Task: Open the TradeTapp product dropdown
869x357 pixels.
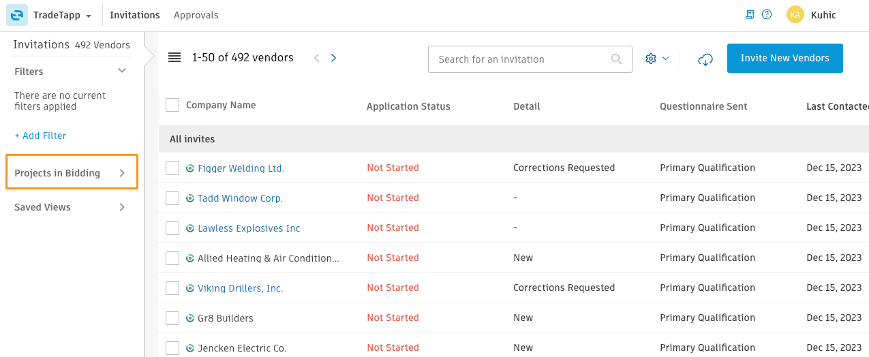Action: tap(63, 15)
